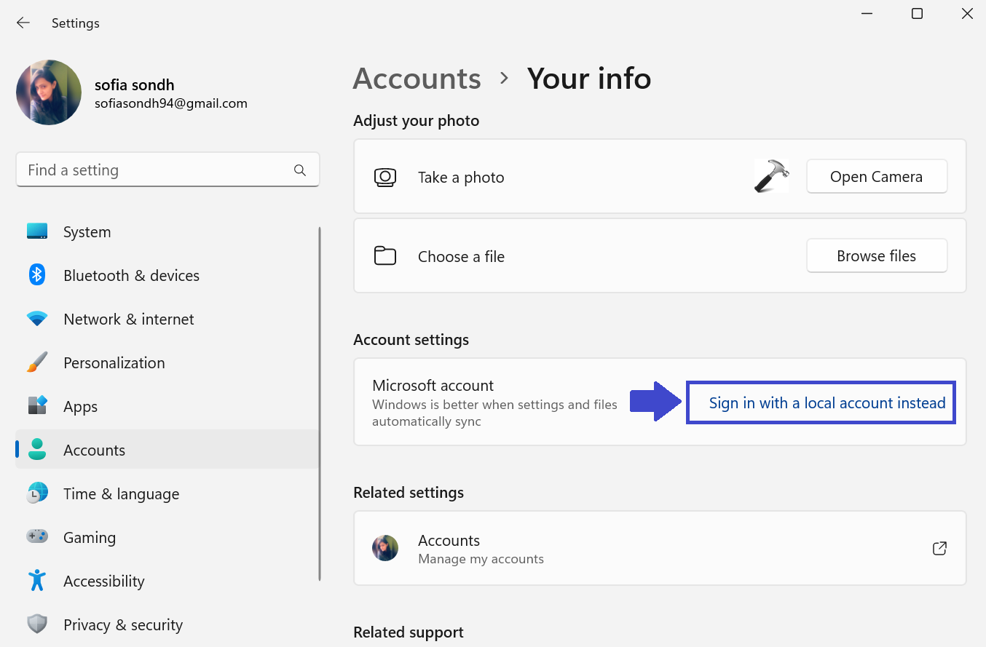Select the Accounts sidebar item
This screenshot has height=647, width=986.
(x=95, y=450)
